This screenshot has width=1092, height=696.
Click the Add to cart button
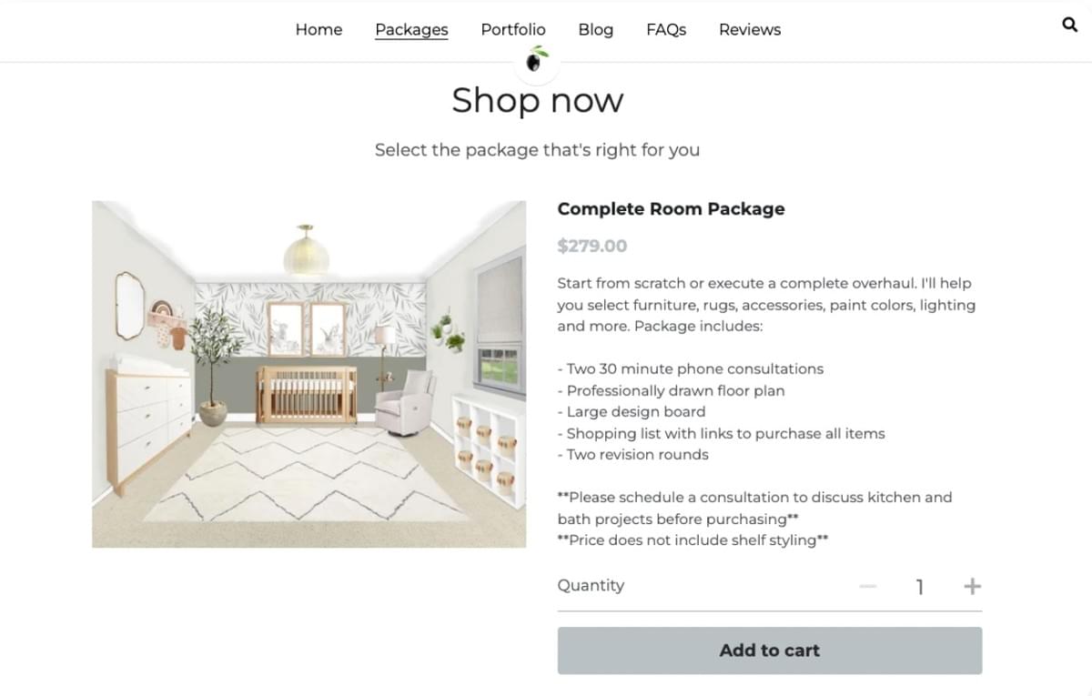tap(769, 651)
